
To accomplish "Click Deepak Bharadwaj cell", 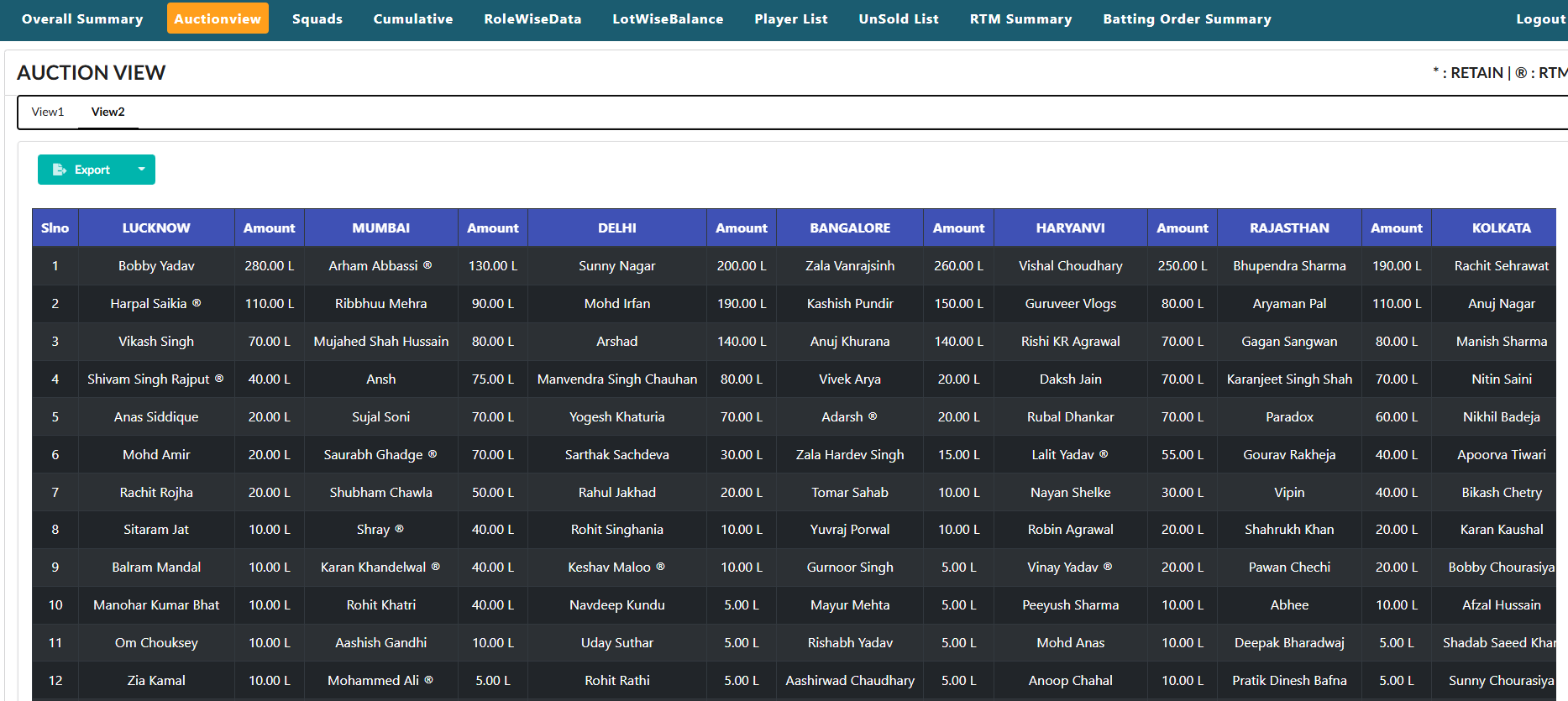I will tap(1289, 642).
